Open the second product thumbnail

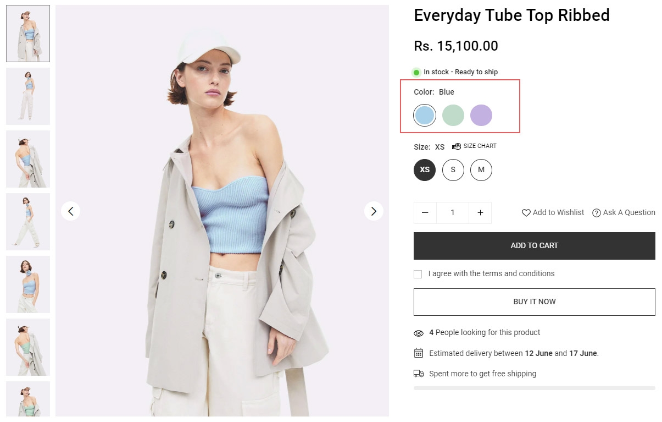point(28,96)
